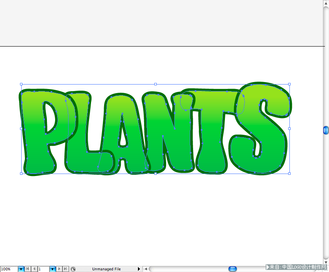Click the left-middle bounding box handle
Viewport: 329px width, 272px height.
(21, 129)
